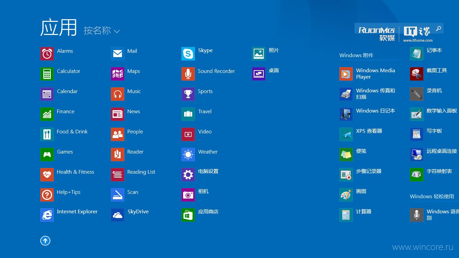Screen dimensions: 459x258
Task: Open the 远程桌面连接 icon
Action: click(x=417, y=155)
